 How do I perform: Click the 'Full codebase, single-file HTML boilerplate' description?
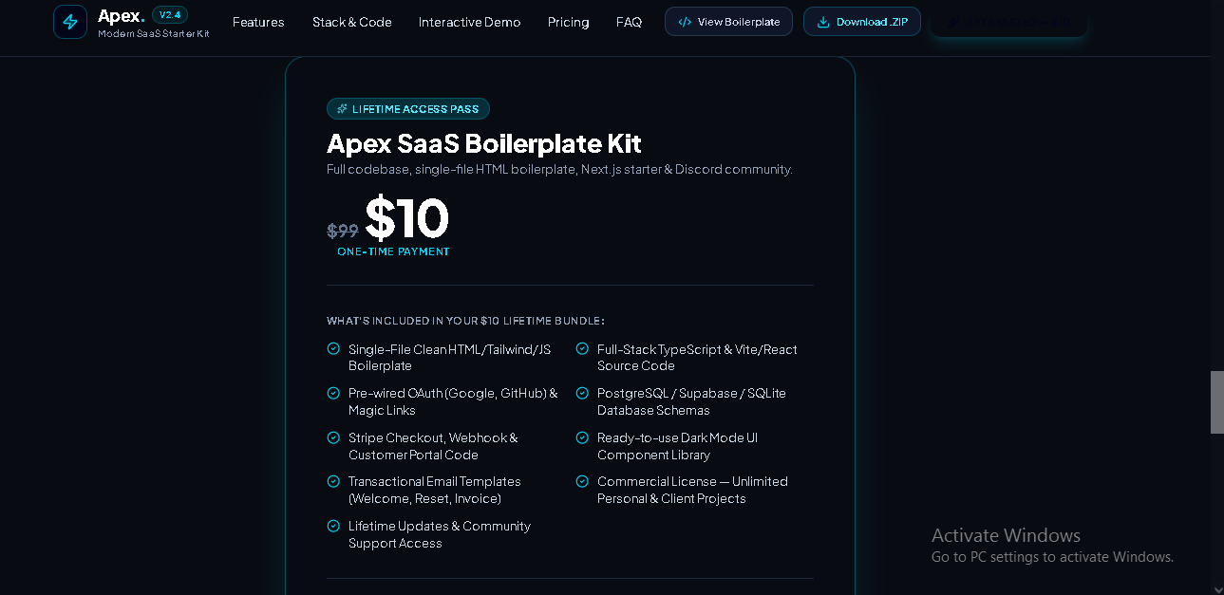[559, 170]
